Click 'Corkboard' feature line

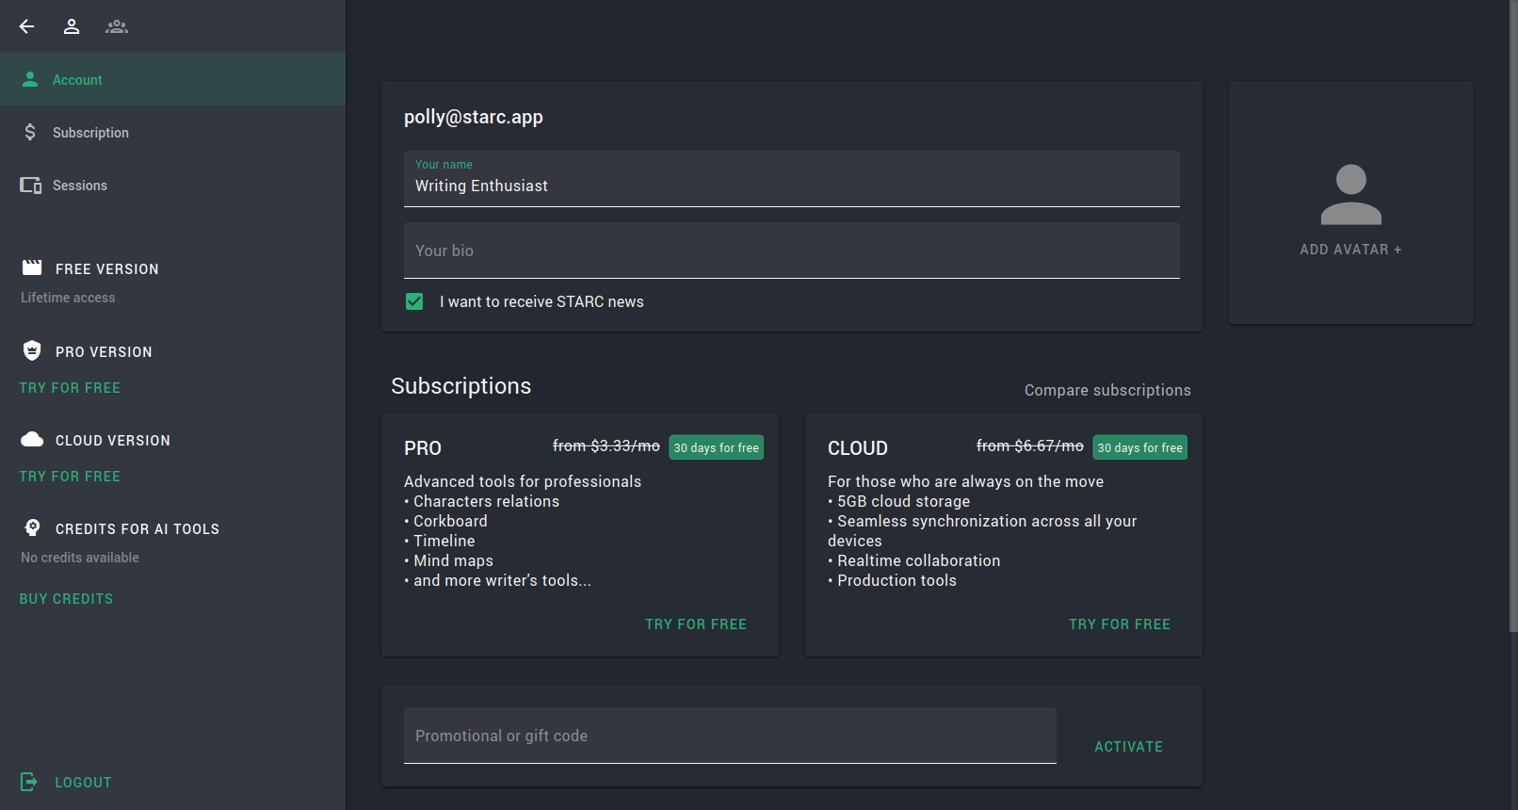coord(446,521)
